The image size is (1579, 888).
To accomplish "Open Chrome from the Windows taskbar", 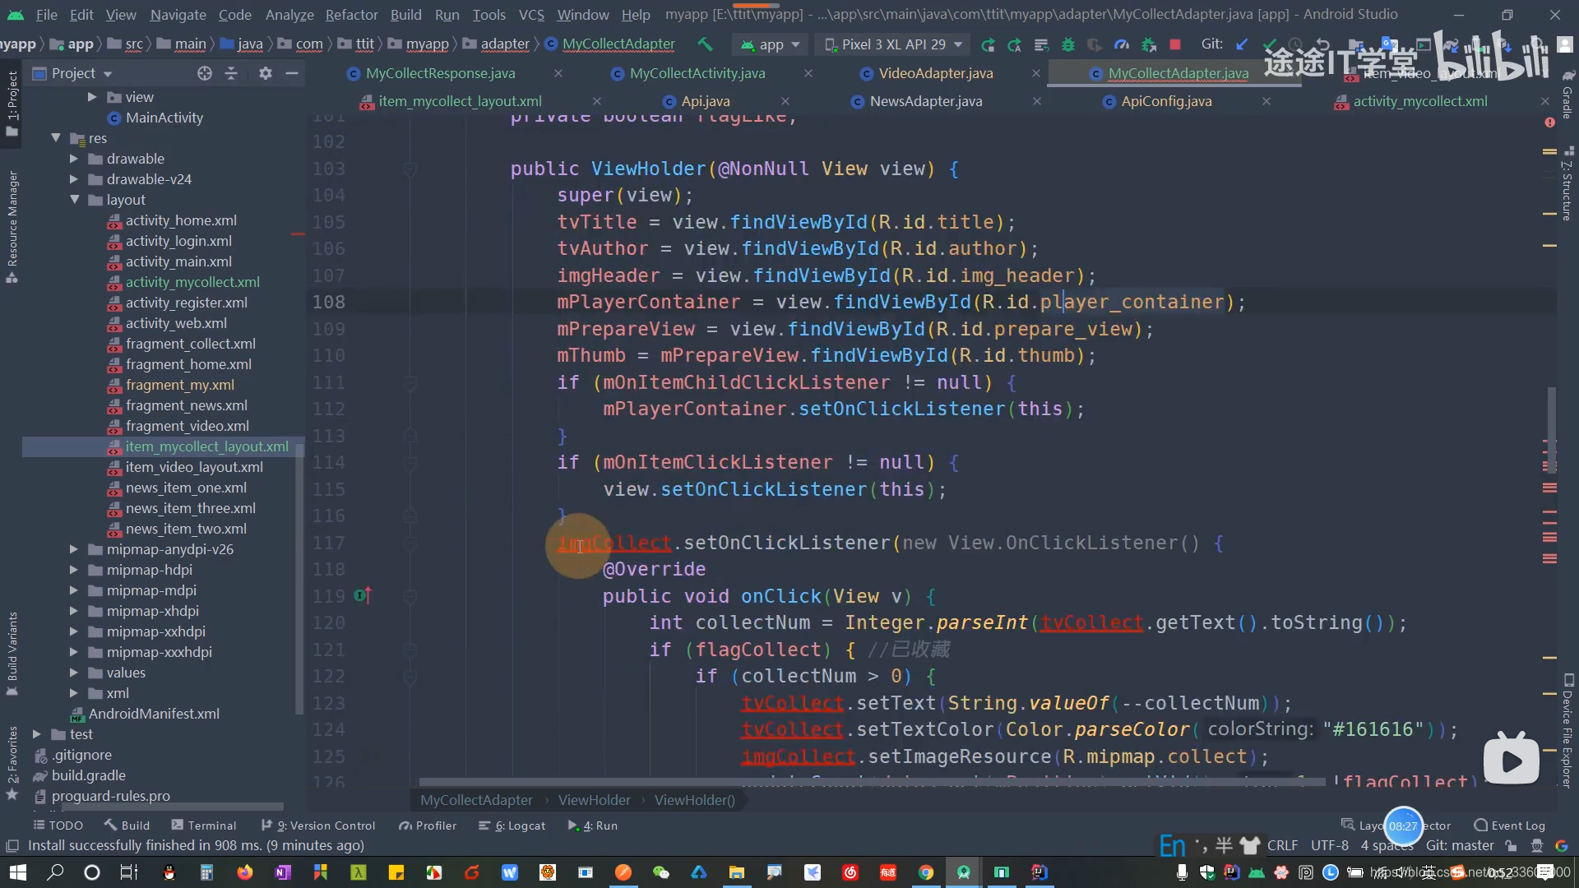I will [926, 872].
